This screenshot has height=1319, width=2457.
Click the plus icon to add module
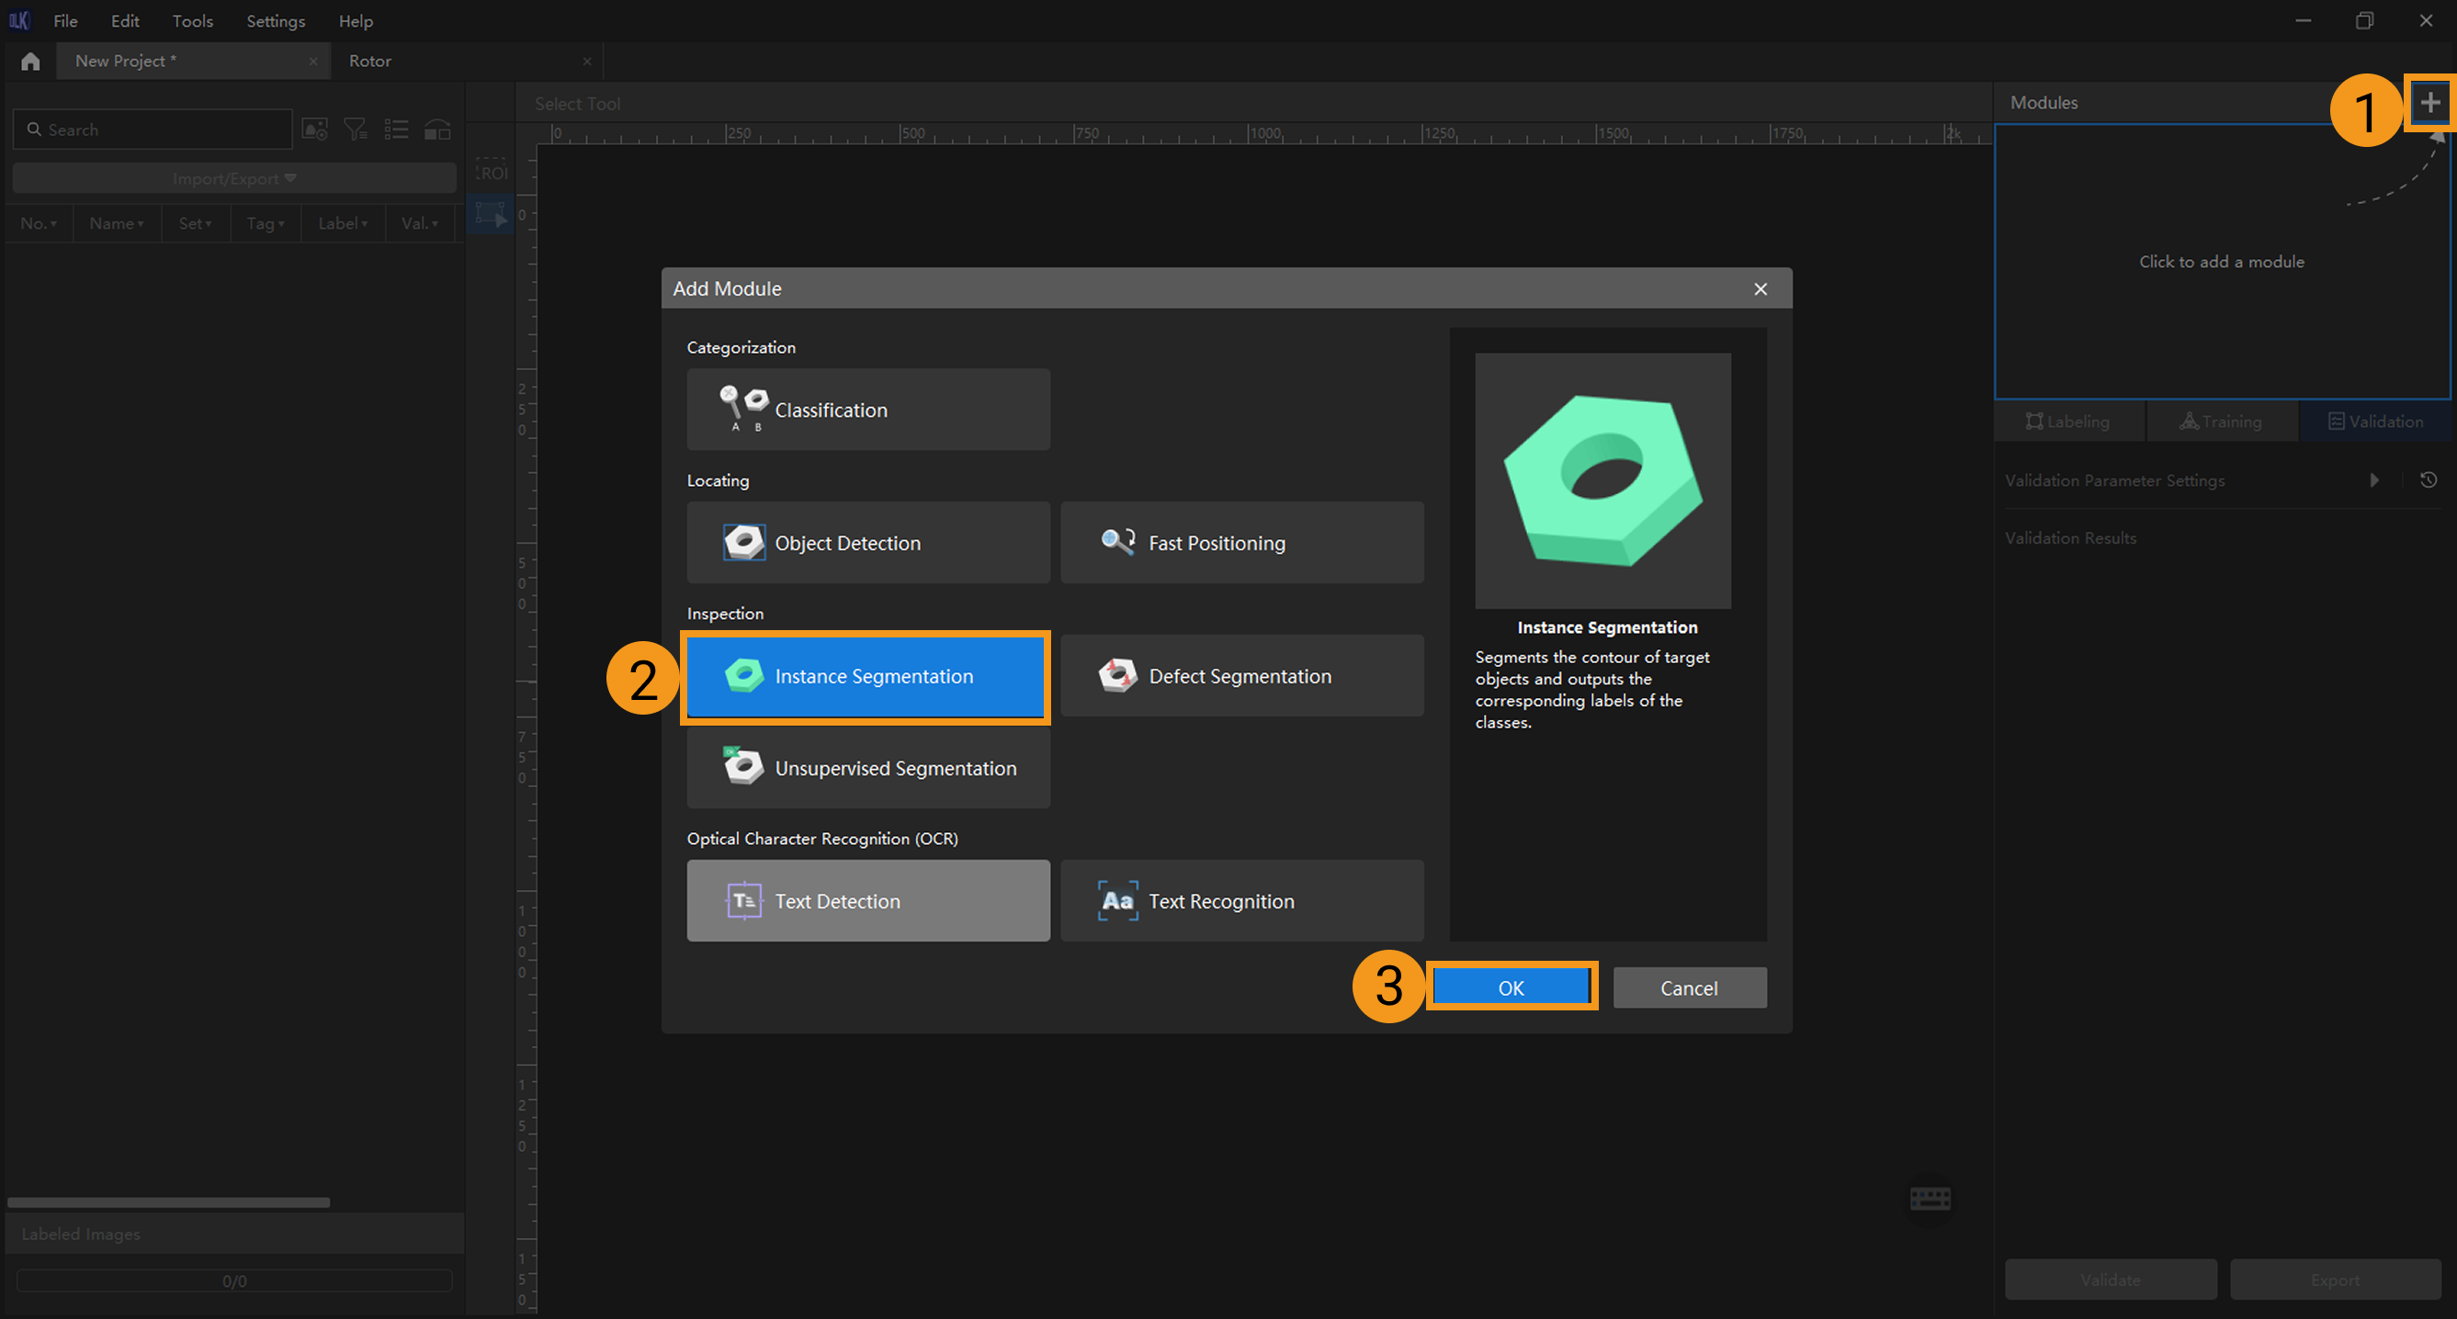(2429, 102)
